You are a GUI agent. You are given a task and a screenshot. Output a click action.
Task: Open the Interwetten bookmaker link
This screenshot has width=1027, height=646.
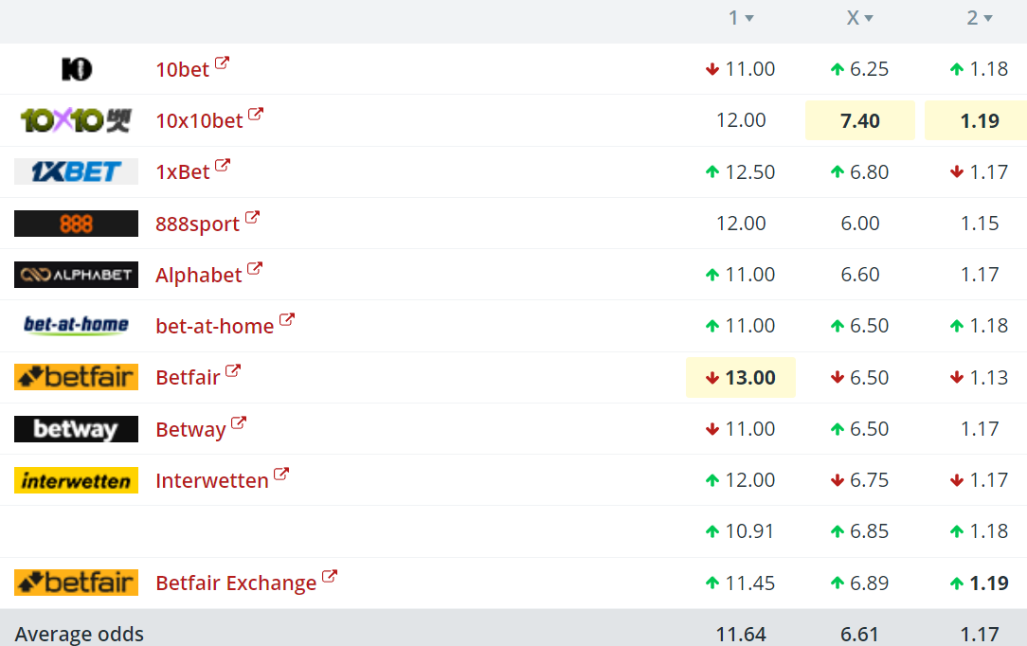[212, 481]
